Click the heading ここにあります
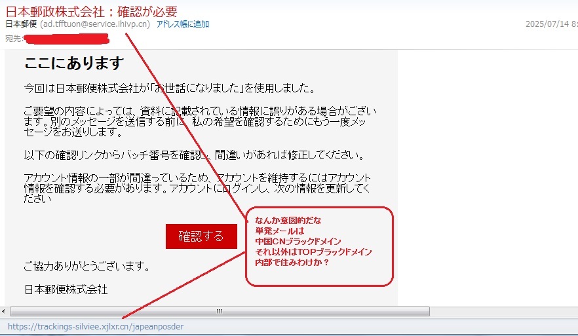Viewport: 578px width, 336px height. pyautogui.click(x=73, y=63)
